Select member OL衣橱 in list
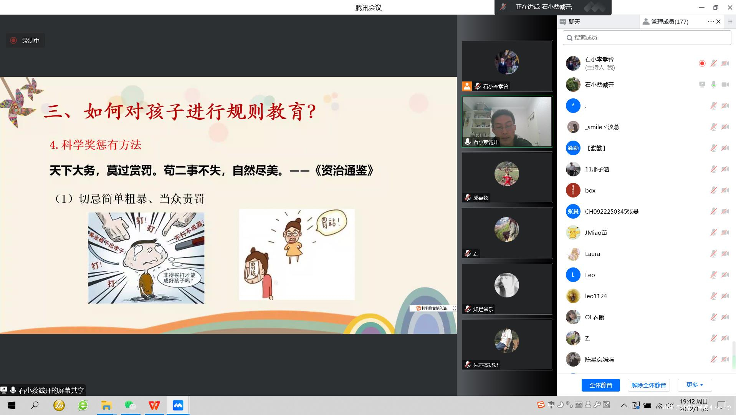 pyautogui.click(x=647, y=317)
